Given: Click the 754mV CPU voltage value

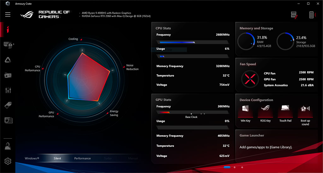Looking at the screenshot, I should click(x=224, y=85).
